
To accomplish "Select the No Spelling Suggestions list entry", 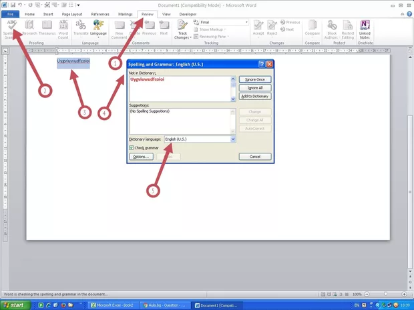I will (150, 111).
